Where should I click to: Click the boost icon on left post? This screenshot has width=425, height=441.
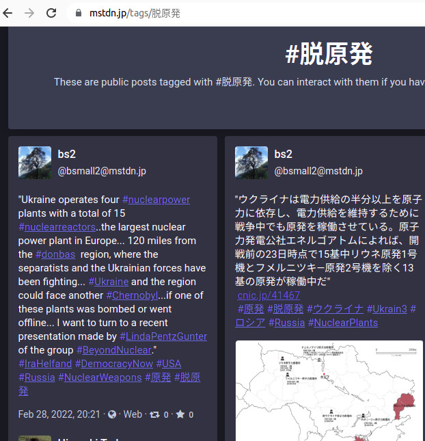pos(154,414)
